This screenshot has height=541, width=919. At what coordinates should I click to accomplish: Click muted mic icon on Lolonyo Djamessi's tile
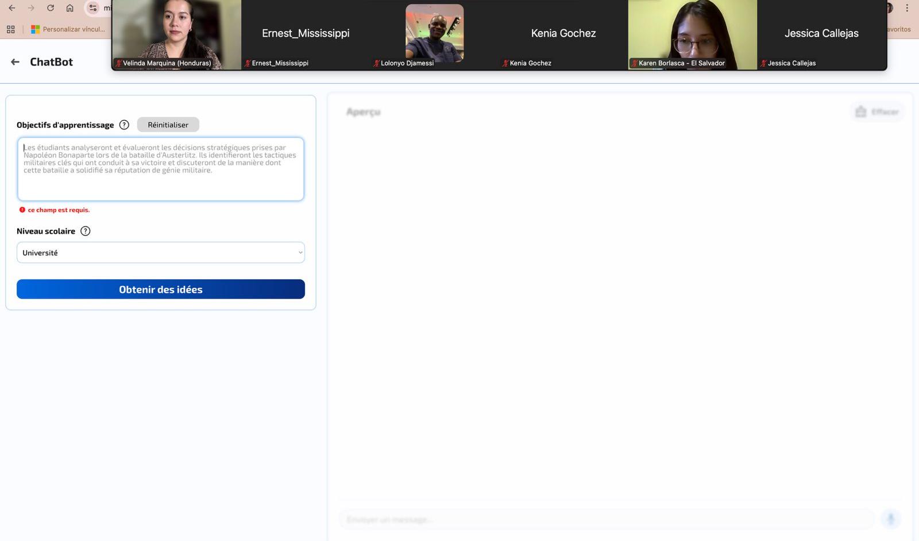coord(376,63)
